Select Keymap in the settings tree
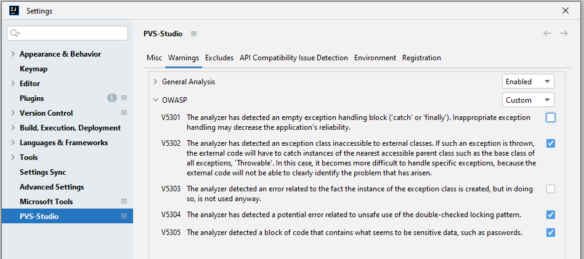 [x=33, y=69]
